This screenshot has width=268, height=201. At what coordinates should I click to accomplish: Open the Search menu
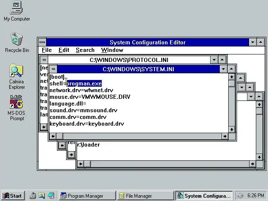click(85, 50)
